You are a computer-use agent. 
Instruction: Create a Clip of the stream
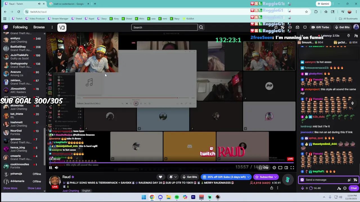coord(264,167)
